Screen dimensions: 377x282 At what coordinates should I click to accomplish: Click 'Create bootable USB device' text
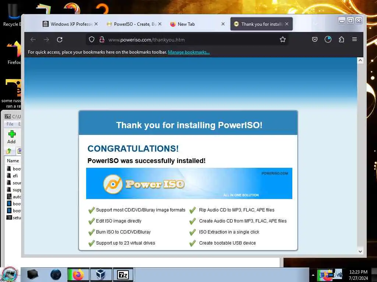[228, 243]
